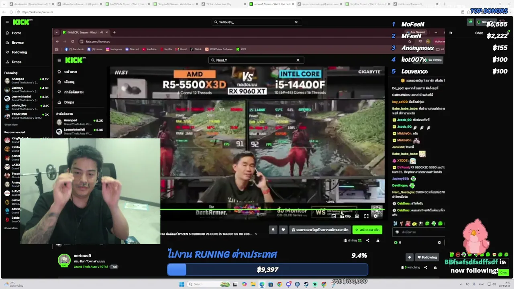Go back in the iHAVECPU browser window
The height and width of the screenshot is (289, 514).
coord(57,41)
